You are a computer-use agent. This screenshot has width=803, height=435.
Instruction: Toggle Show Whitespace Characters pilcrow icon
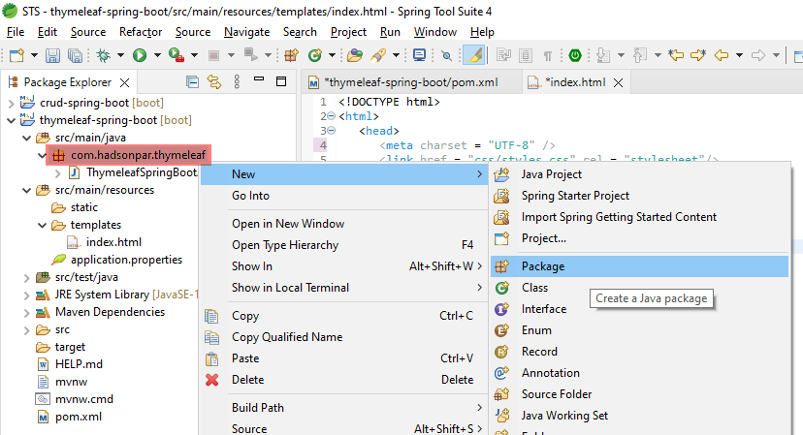(x=548, y=55)
